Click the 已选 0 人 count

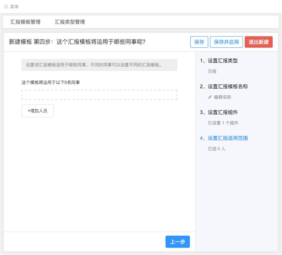(x=216, y=148)
